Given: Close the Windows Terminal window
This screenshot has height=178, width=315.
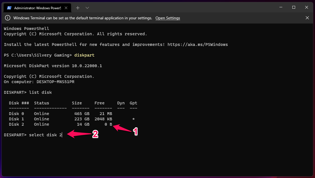Looking at the screenshot, I should 307,7.
